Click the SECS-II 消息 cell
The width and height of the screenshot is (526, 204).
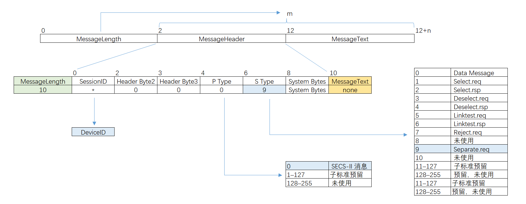point(349,166)
